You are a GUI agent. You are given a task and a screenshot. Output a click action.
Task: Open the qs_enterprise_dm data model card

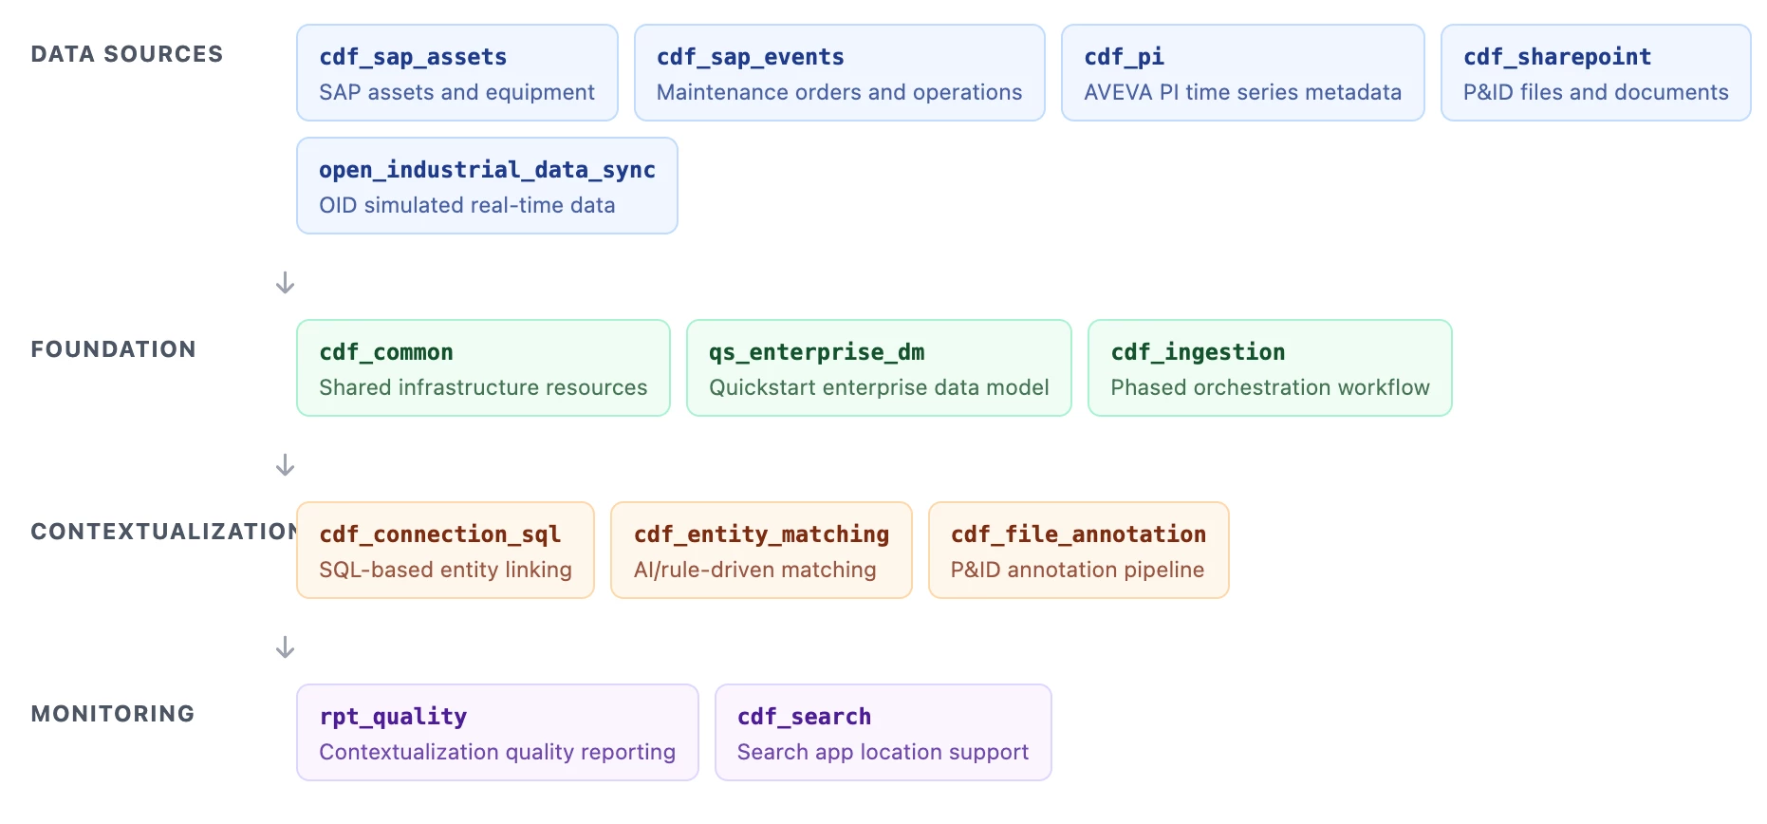point(879,368)
